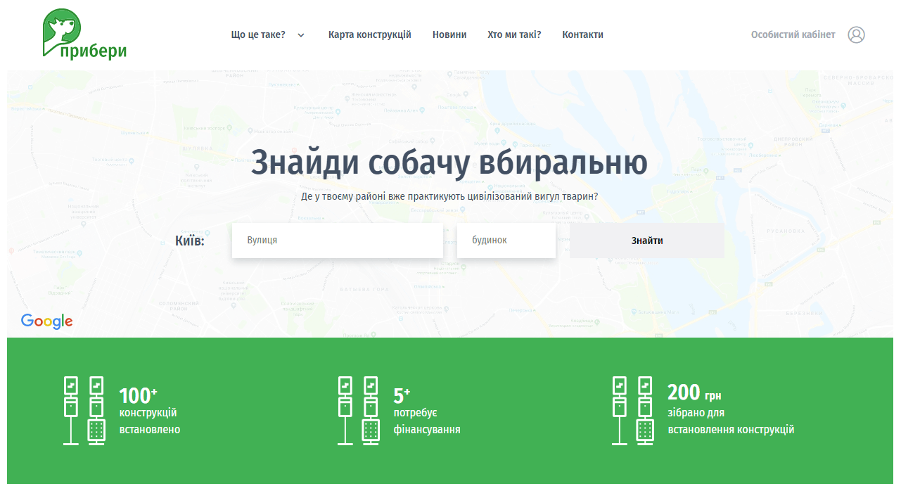Open the user profile icon

pyautogui.click(x=856, y=34)
